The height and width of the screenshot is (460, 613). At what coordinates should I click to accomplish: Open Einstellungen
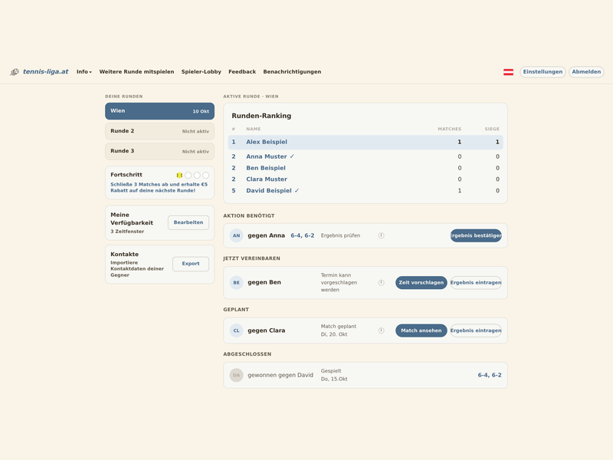pyautogui.click(x=543, y=72)
